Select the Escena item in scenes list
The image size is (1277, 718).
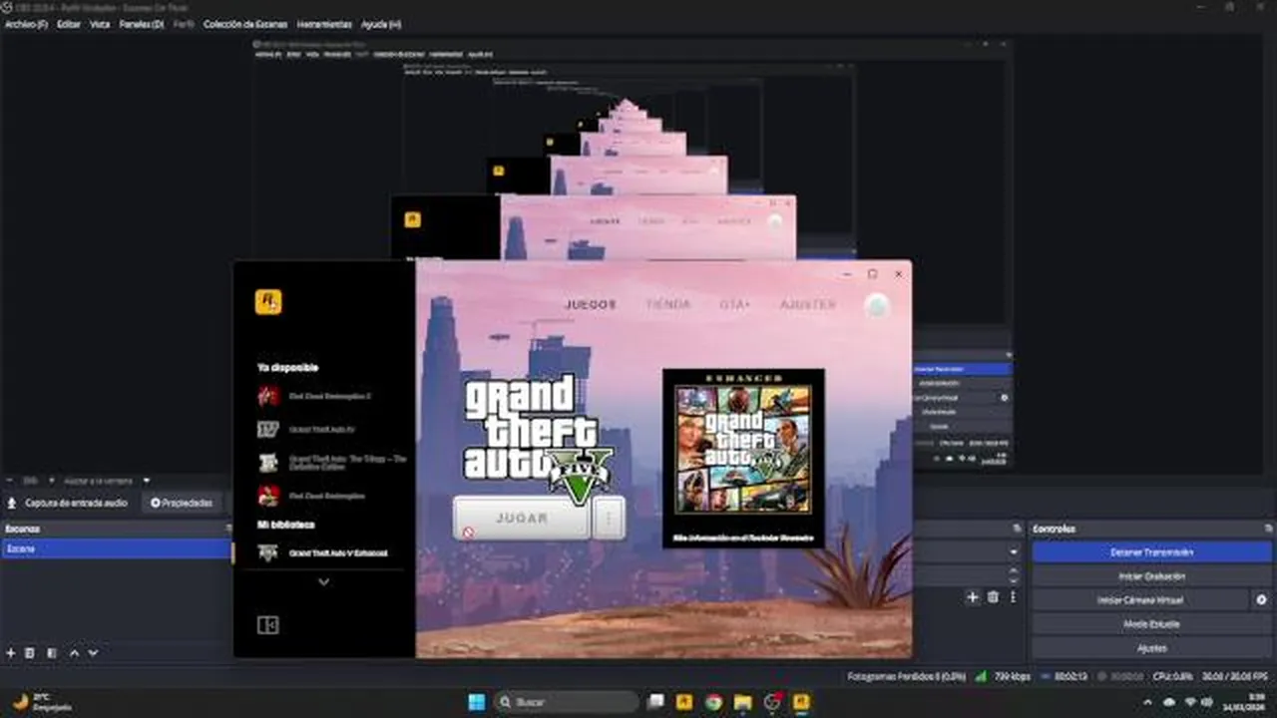116,548
